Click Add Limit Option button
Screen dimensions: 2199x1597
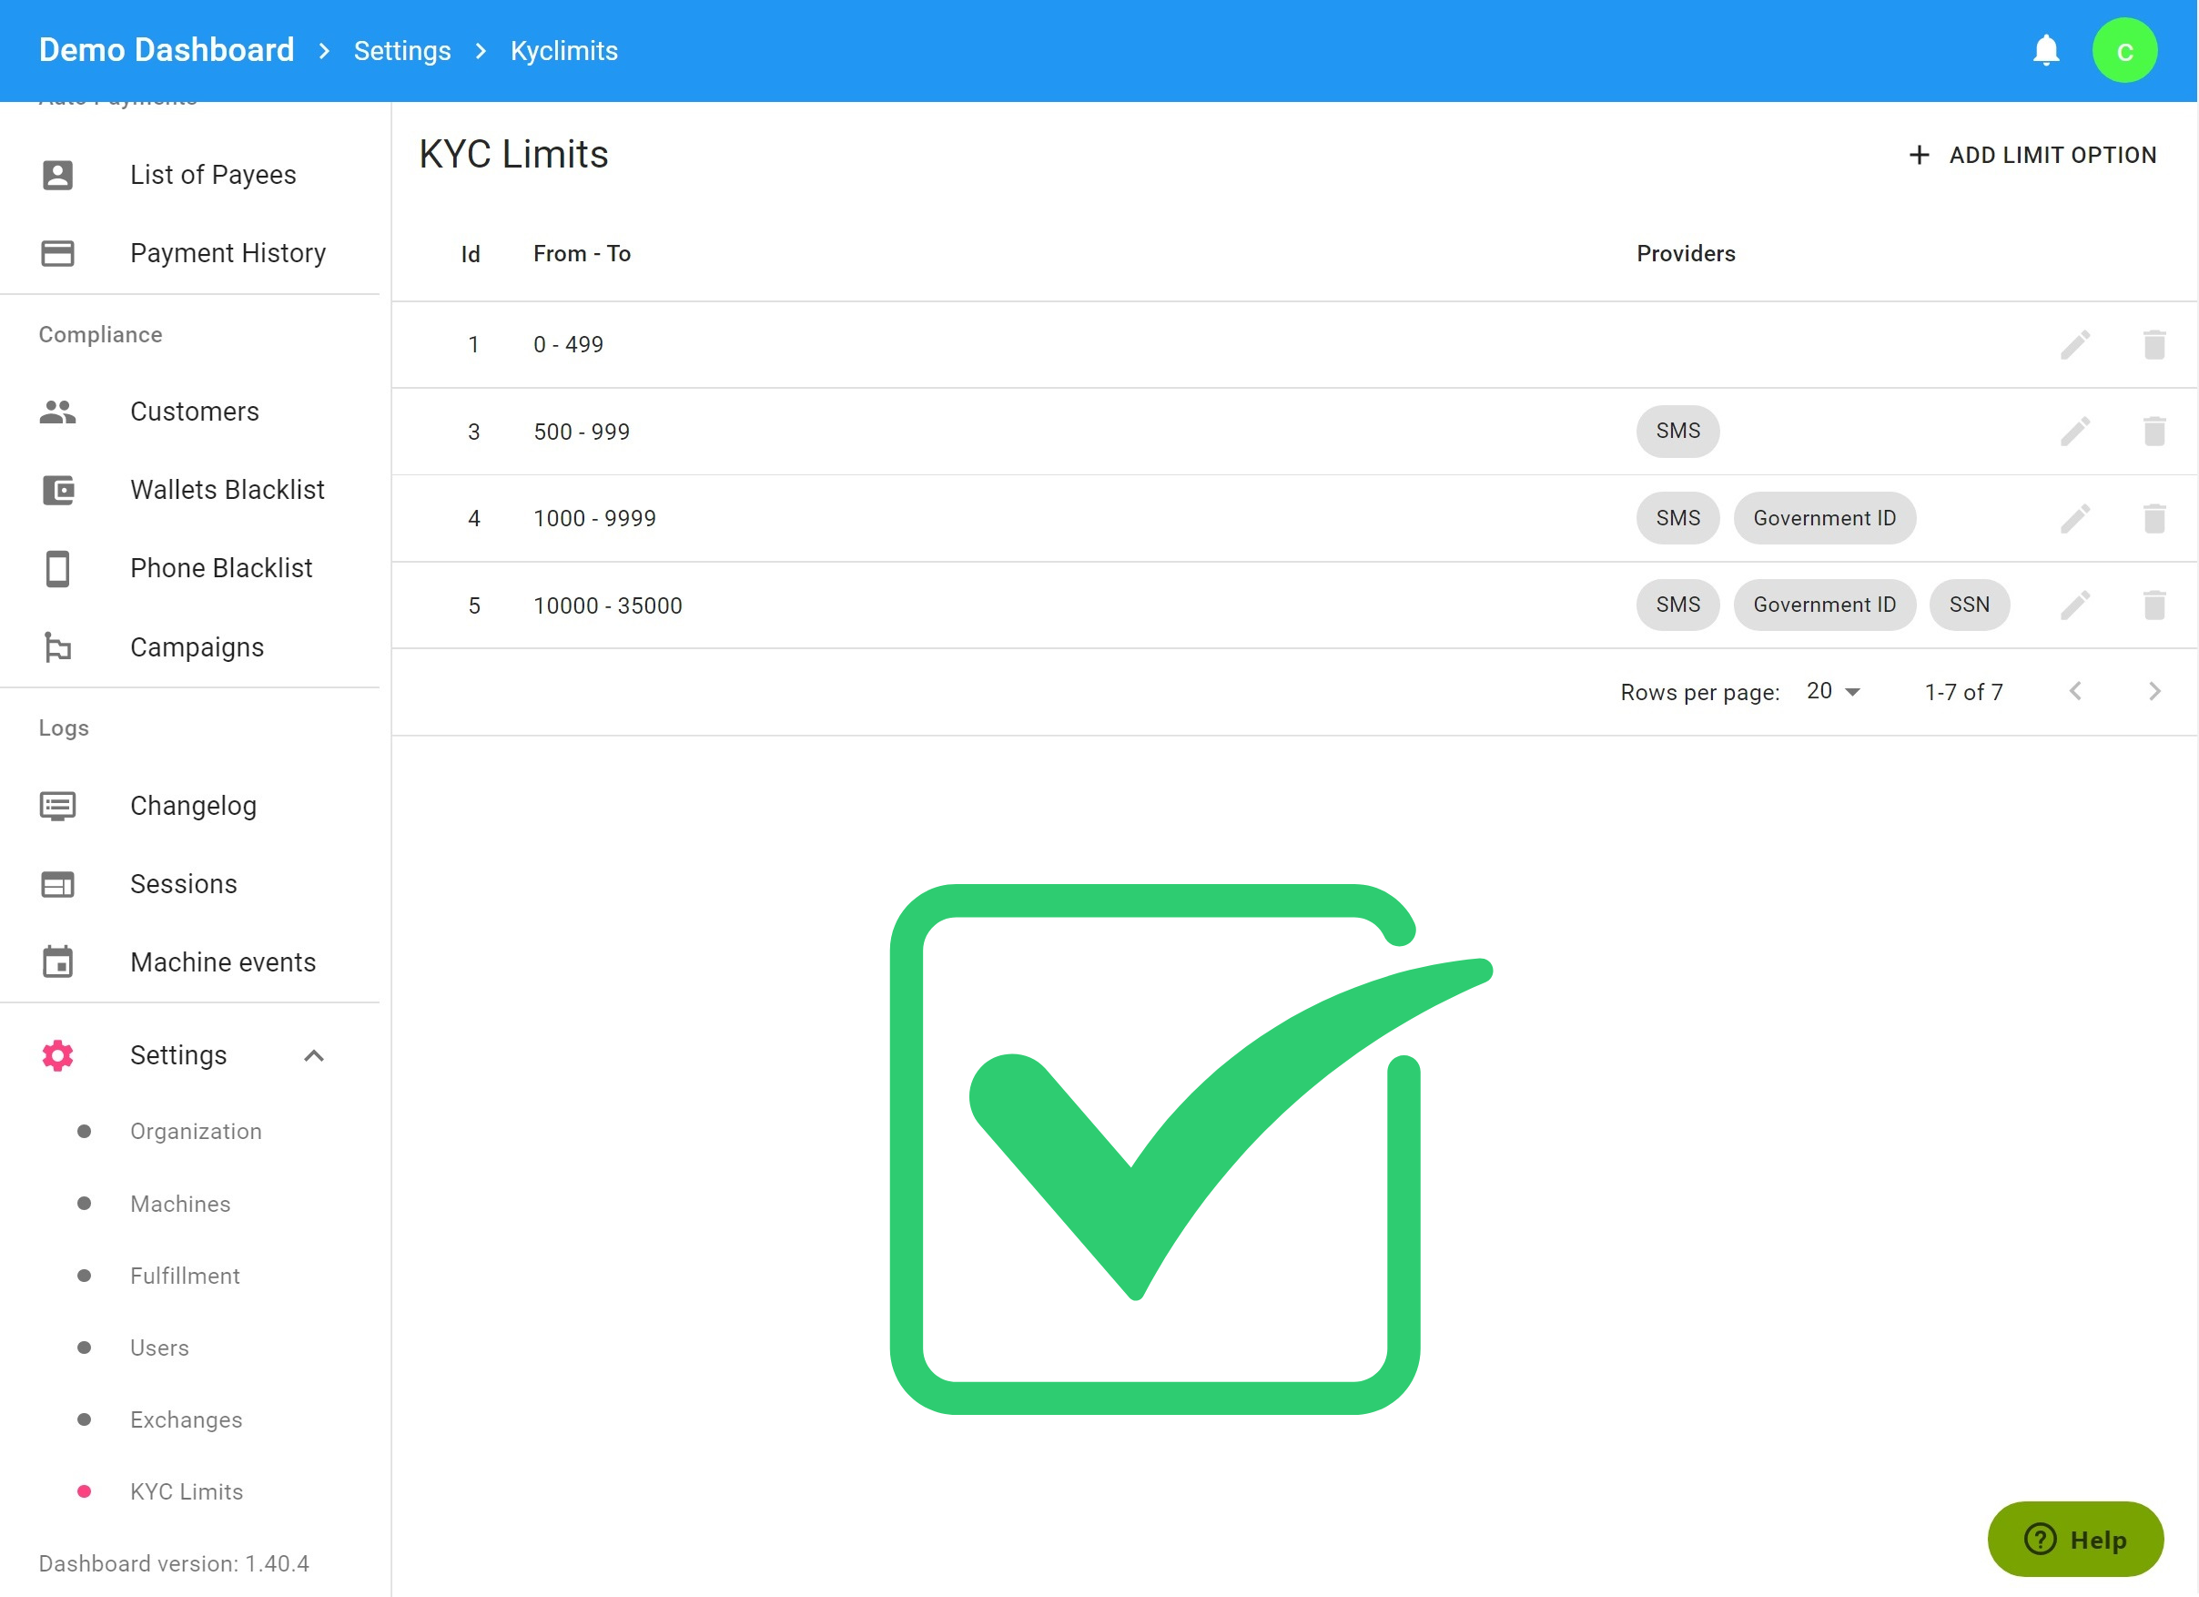[2032, 155]
